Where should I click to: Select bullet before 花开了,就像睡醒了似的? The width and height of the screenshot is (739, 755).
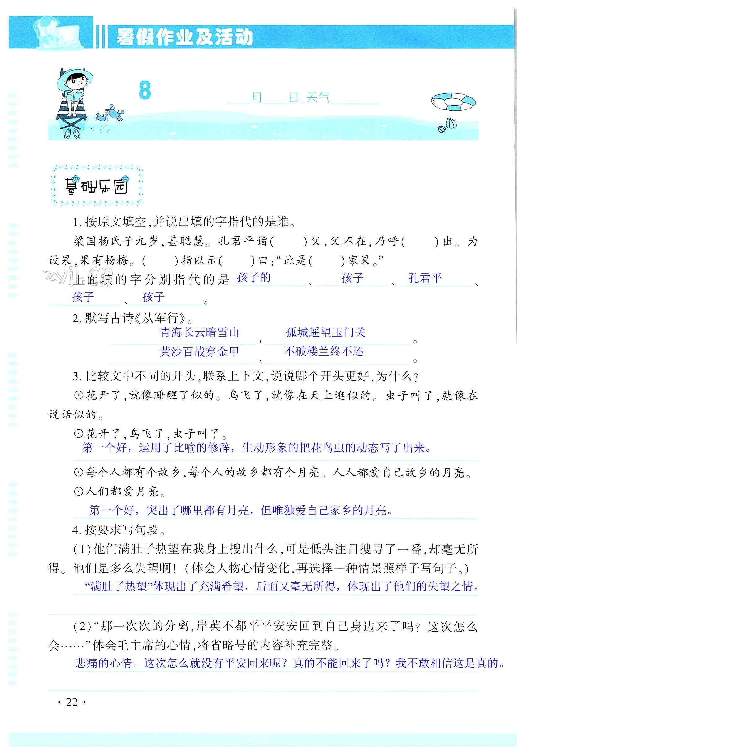[78, 395]
